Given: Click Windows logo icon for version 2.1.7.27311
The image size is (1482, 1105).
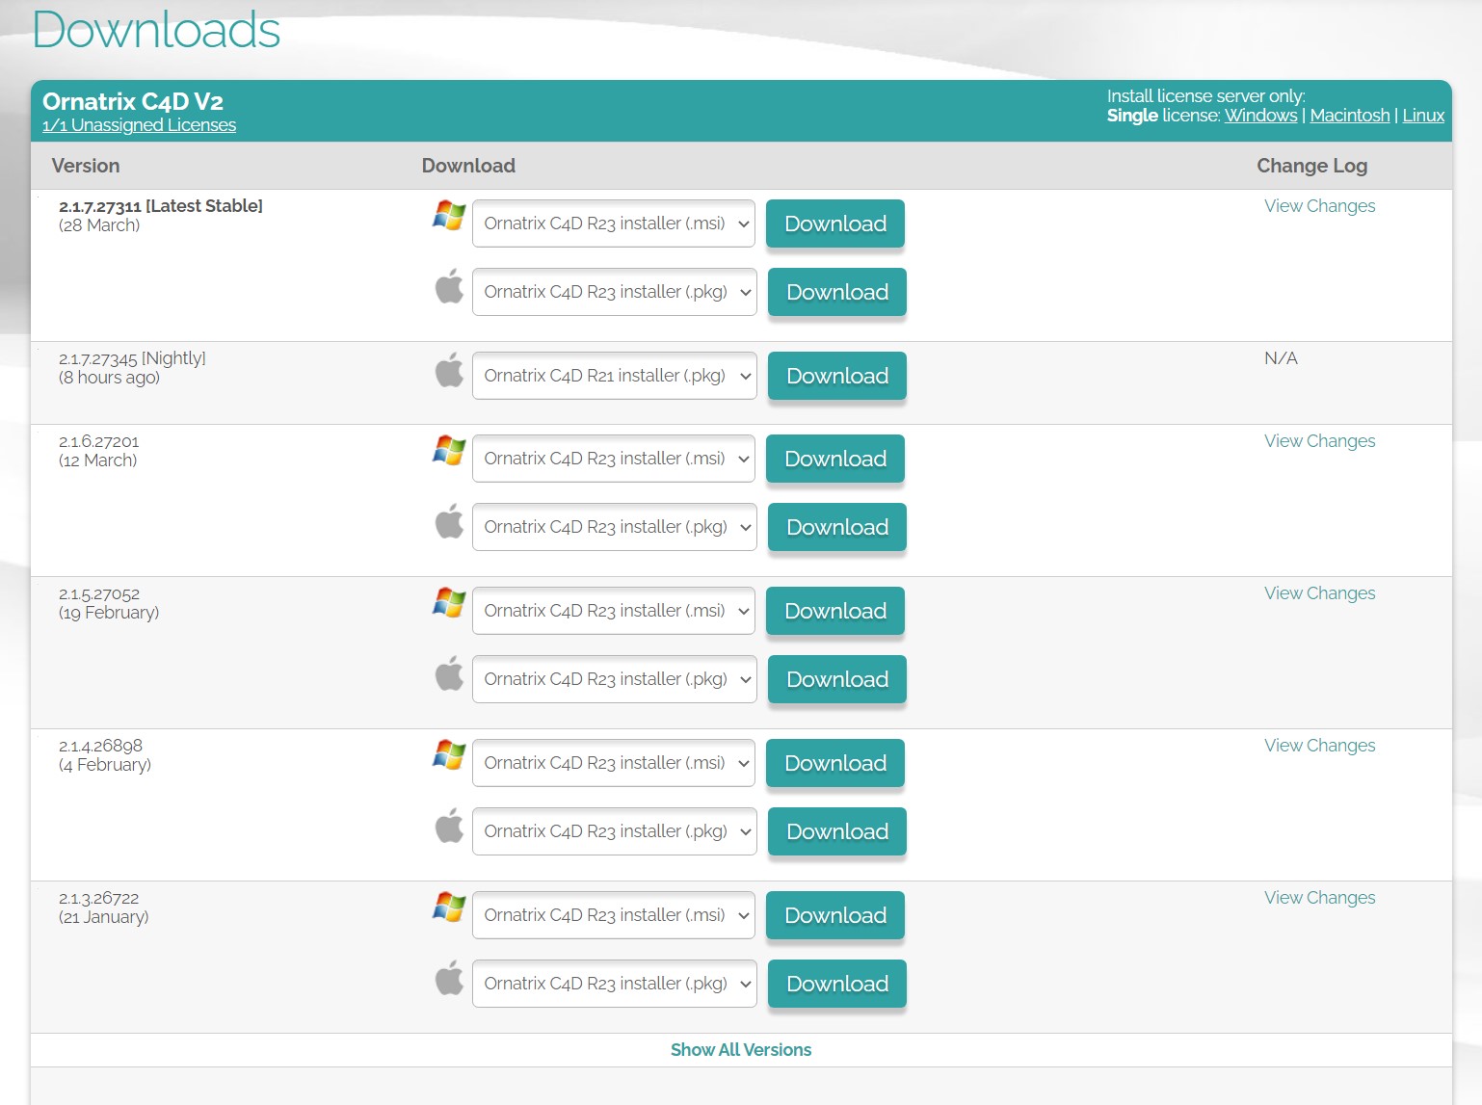Looking at the screenshot, I should pos(449,216).
